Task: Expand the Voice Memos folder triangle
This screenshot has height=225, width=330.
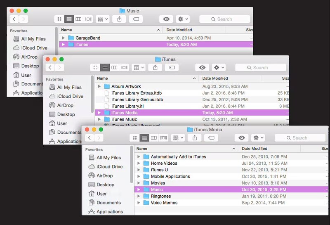Action: click(139, 203)
